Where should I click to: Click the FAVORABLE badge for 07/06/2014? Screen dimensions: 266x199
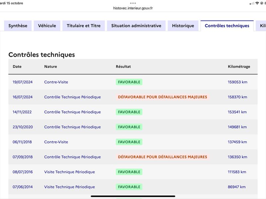coord(129,187)
